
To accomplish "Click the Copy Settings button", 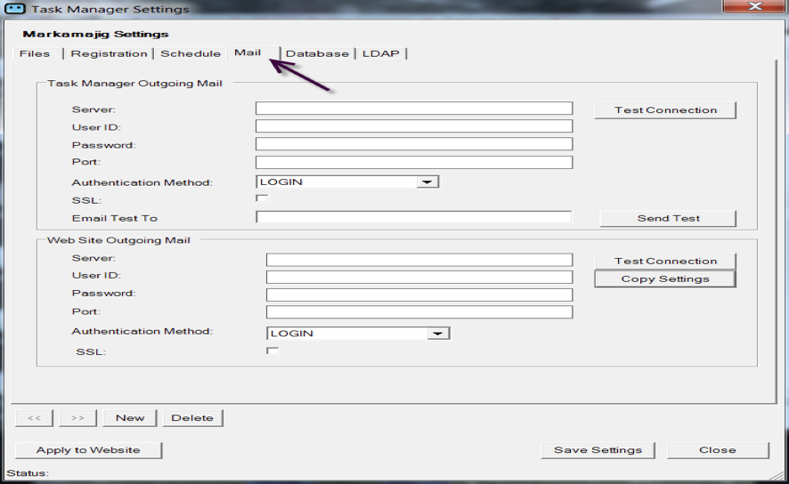I will tap(665, 278).
